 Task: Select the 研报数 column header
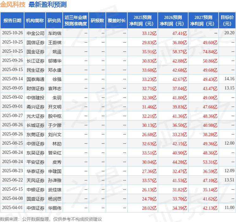pyautogui.click(x=97, y=21)
